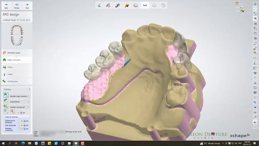Open the yellow Sticky Notes taskbar icon
Image resolution: width=259 pixels, height=146 pixels.
[x=49, y=143]
